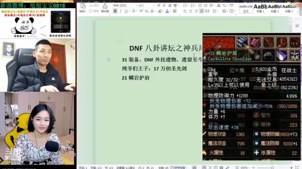This screenshot has height=169, width=302.
Task: Open the font color dropdown arrow
Action: (x=170, y=11)
